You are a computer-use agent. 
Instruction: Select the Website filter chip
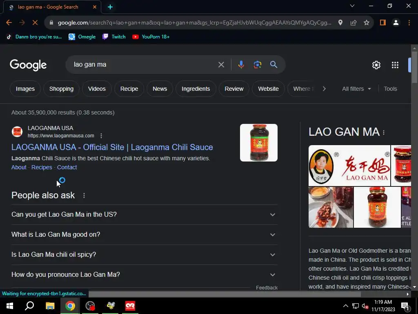[268, 89]
